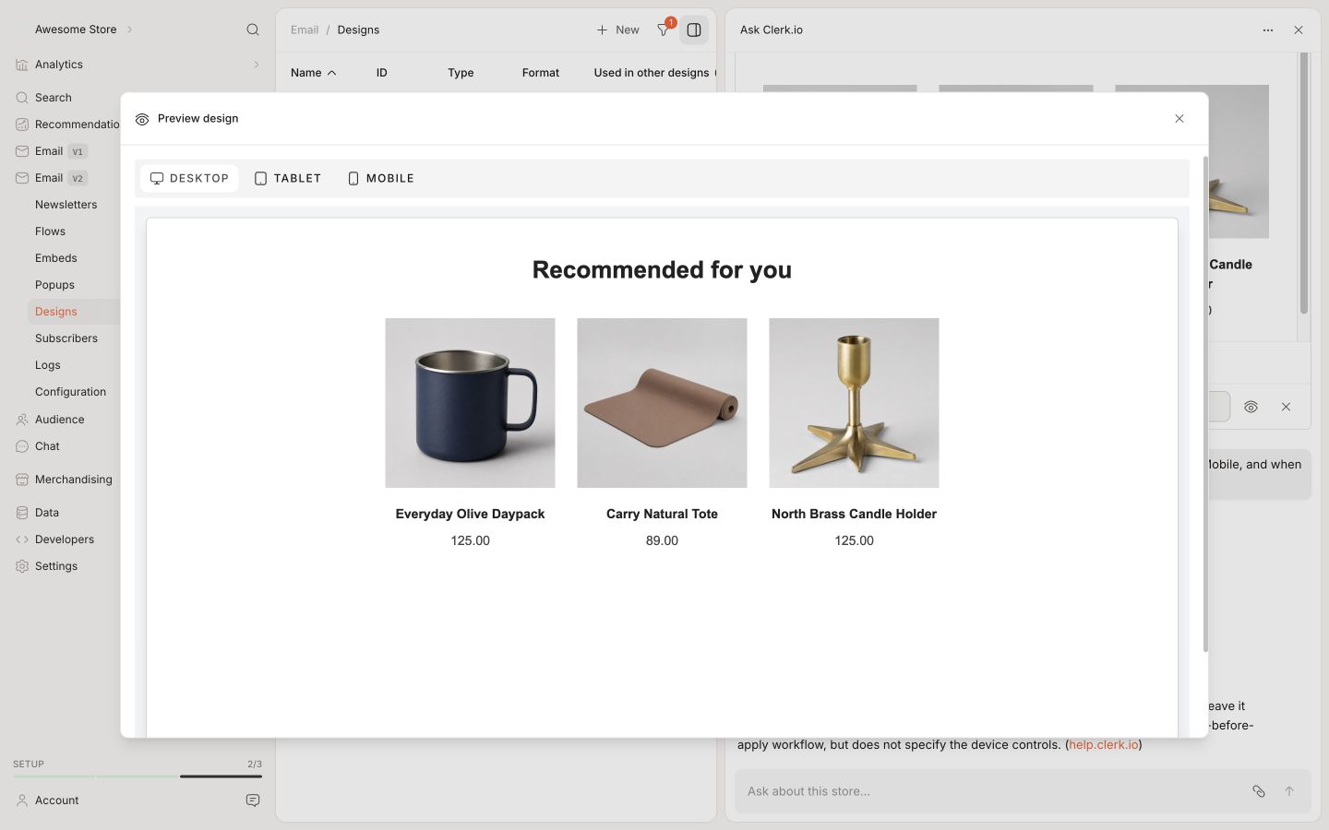The height and width of the screenshot is (830, 1329).
Task: Click the Settings gear icon
Action: click(x=22, y=566)
